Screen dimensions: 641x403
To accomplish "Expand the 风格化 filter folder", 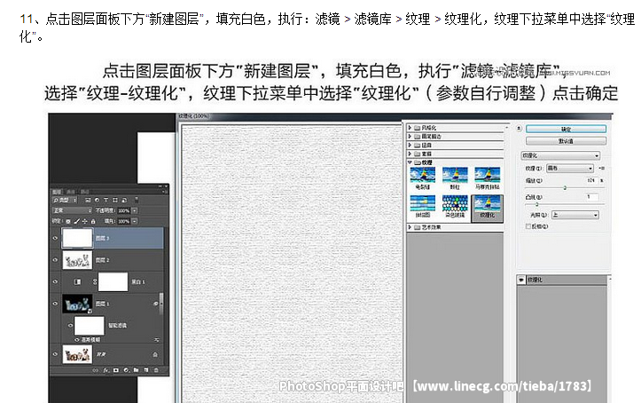I will point(410,128).
